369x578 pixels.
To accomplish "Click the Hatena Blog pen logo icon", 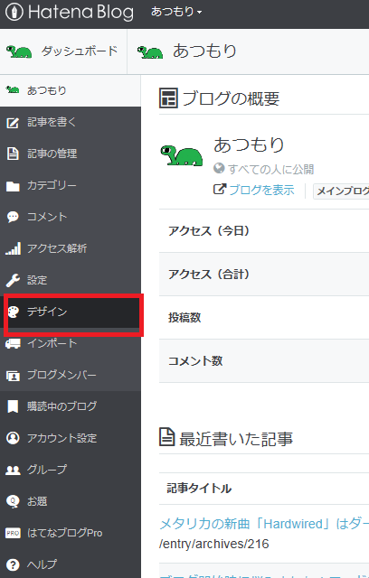I will click(14, 13).
